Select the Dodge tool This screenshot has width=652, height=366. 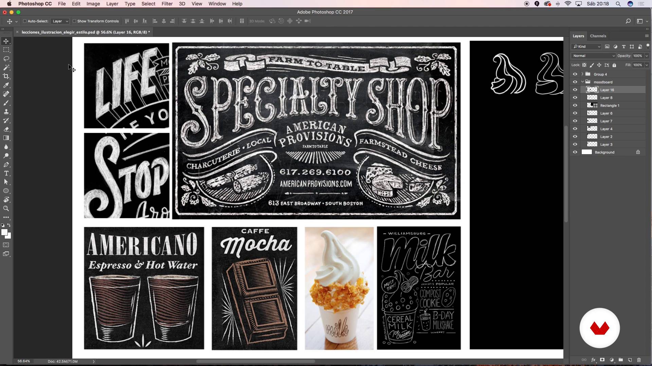6,156
